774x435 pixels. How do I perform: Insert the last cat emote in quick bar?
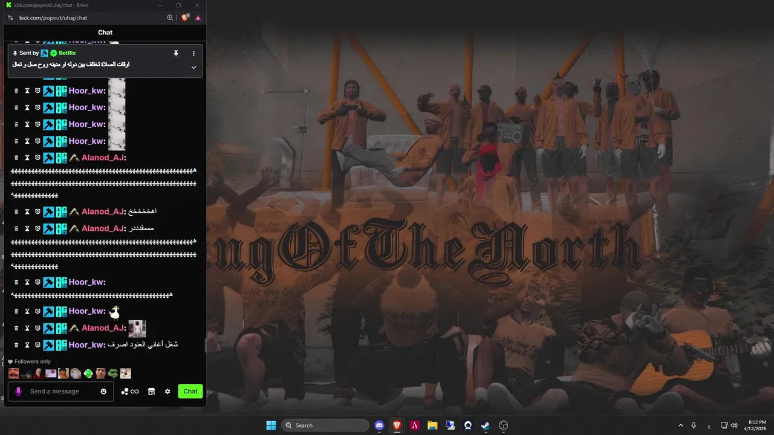point(125,373)
